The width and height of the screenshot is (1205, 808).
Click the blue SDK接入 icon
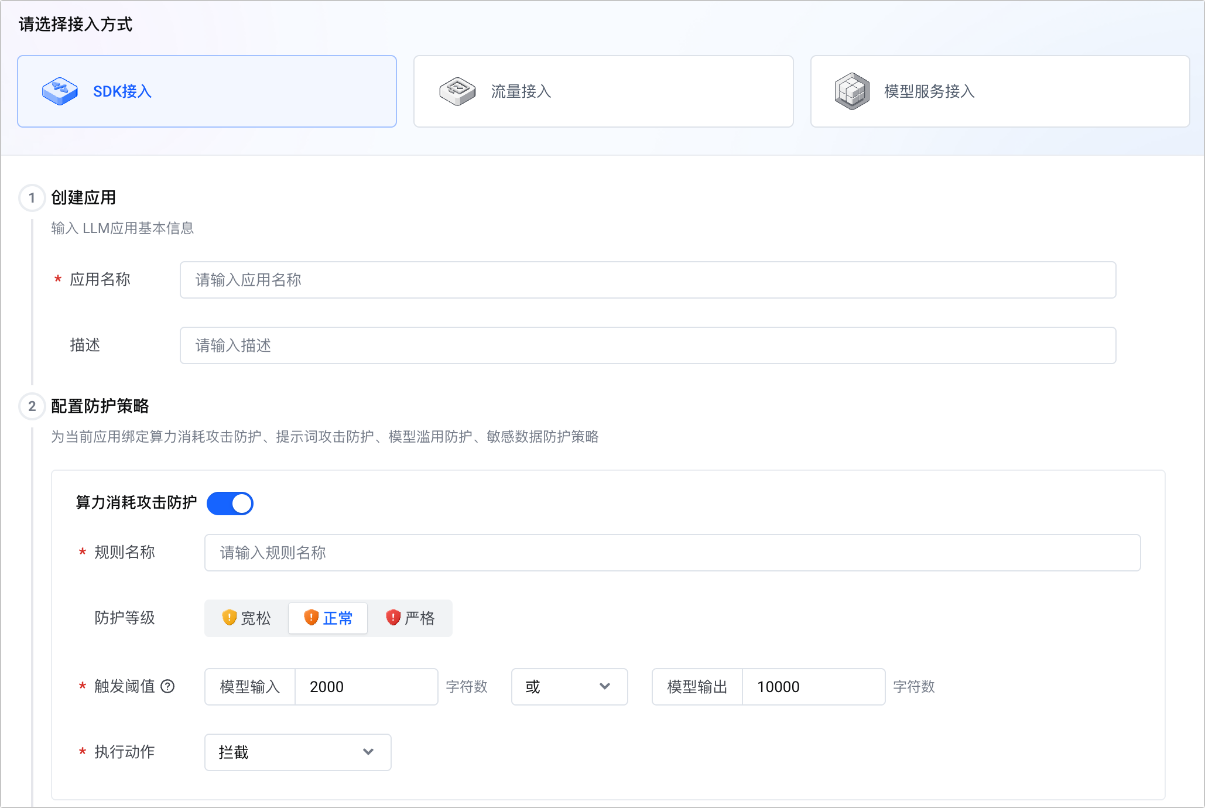tap(60, 91)
